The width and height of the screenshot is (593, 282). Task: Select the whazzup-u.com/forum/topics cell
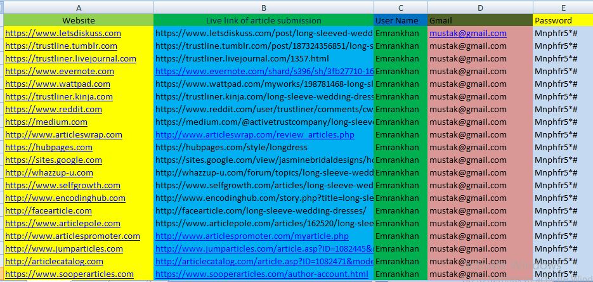click(264, 173)
